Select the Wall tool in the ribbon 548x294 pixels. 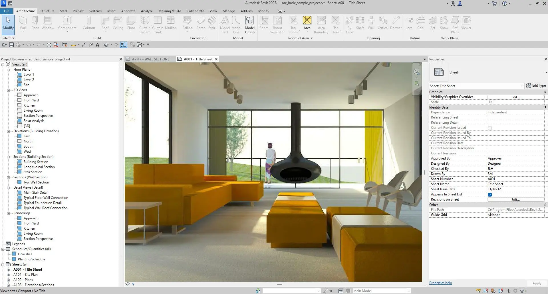(23, 23)
